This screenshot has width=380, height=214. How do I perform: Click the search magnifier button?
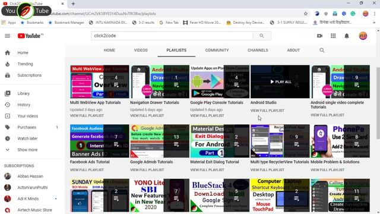click(262, 36)
